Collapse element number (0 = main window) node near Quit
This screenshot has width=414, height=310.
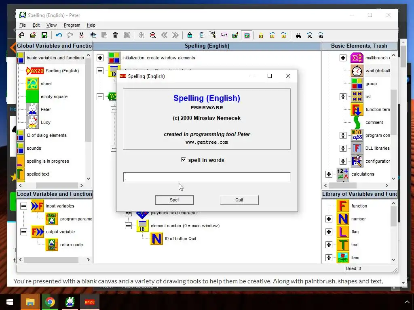point(128,226)
